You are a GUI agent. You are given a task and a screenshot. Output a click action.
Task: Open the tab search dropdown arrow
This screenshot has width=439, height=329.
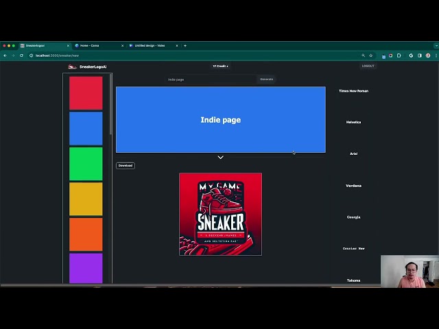(436, 46)
